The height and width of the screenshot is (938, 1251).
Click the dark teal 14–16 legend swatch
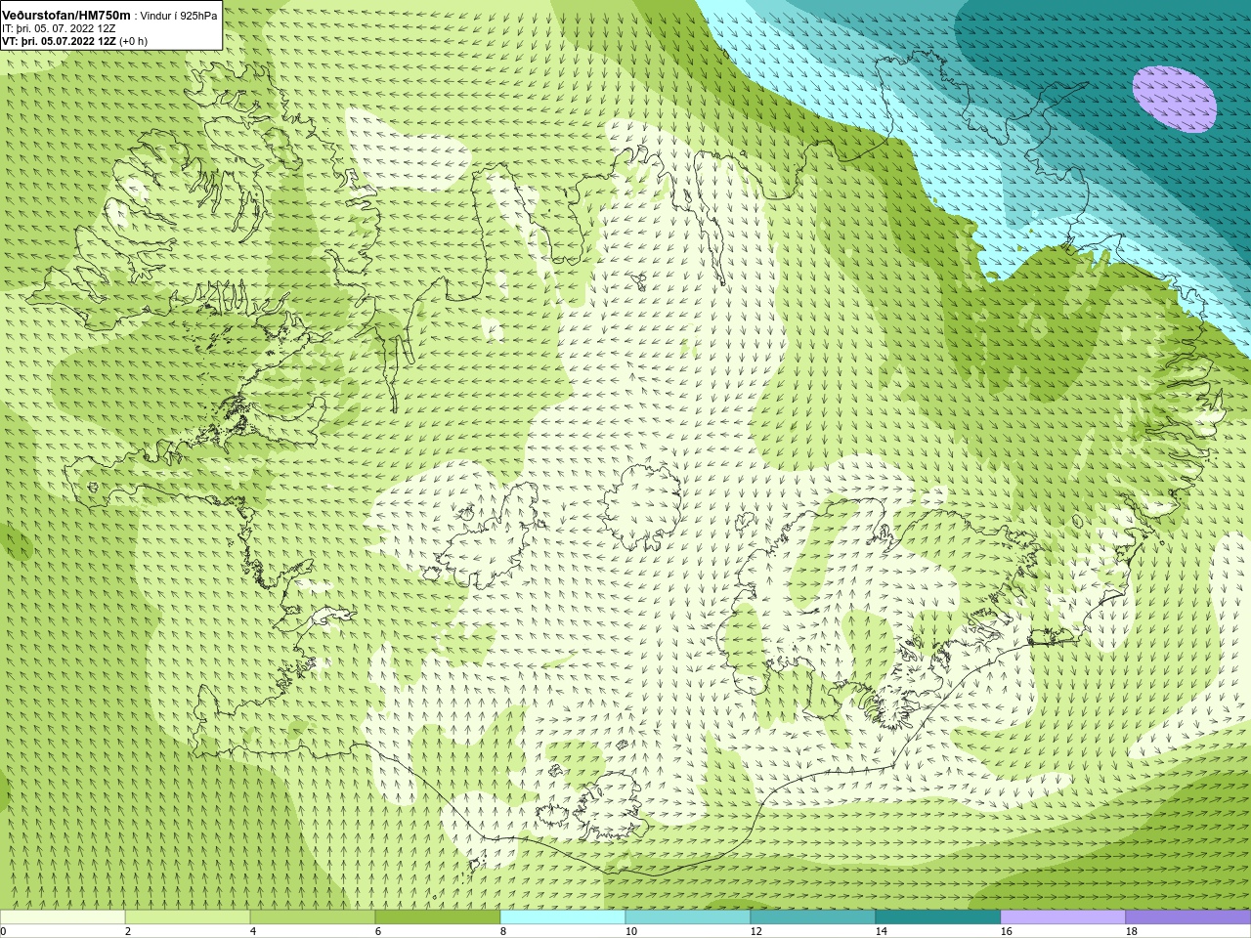938,917
